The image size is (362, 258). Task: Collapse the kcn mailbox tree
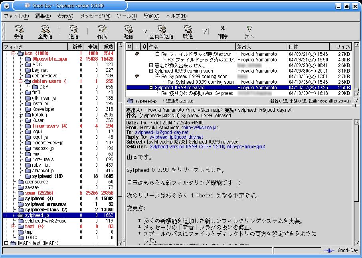[x=14, y=53]
